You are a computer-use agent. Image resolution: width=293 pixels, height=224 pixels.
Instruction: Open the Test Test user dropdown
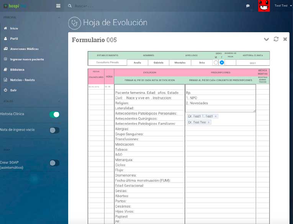pyautogui.click(x=283, y=6)
